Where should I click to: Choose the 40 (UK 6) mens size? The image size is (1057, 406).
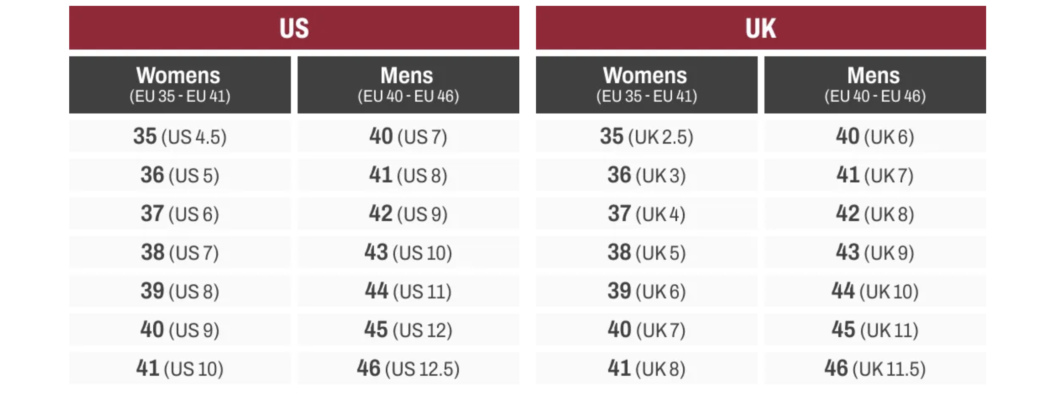(875, 136)
